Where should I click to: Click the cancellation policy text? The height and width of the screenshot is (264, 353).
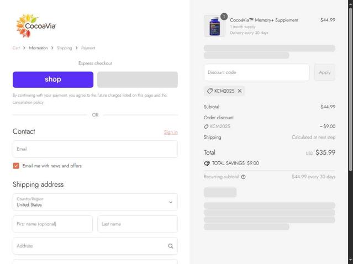(x=28, y=102)
